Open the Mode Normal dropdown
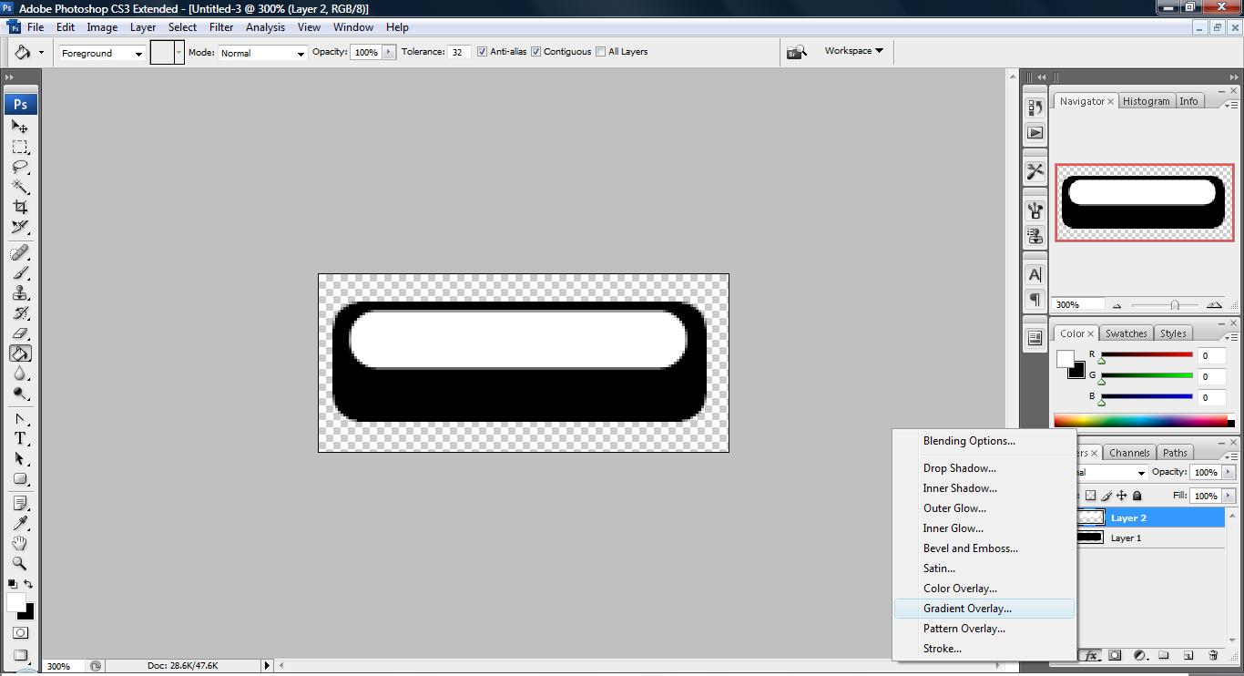This screenshot has width=1244, height=676. click(262, 53)
